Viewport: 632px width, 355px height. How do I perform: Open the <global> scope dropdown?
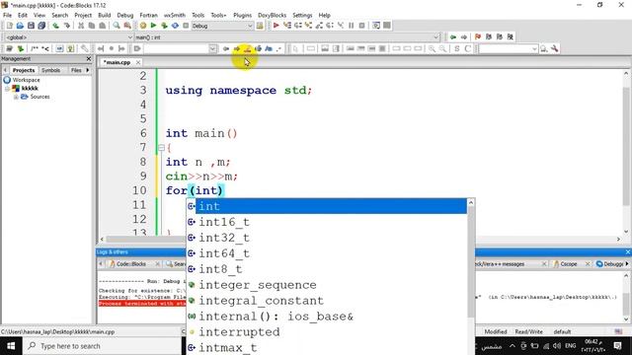[129, 37]
